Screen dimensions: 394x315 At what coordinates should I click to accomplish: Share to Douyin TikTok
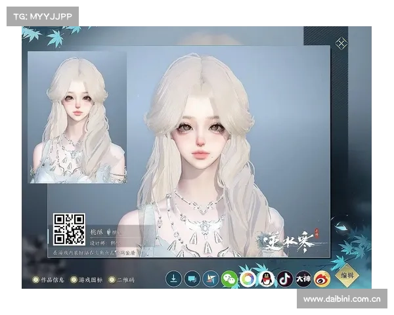tap(285, 279)
